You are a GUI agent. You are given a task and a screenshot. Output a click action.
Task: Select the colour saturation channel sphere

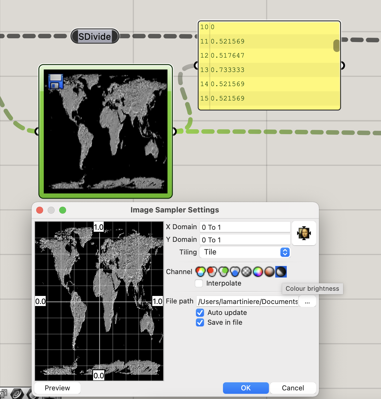(x=270, y=271)
